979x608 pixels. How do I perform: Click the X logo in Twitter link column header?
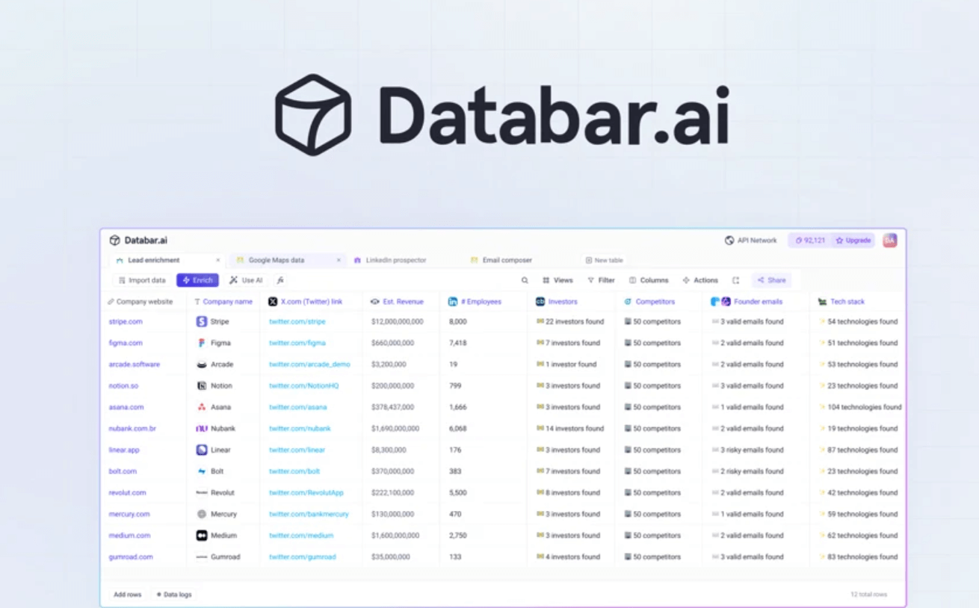[273, 302]
